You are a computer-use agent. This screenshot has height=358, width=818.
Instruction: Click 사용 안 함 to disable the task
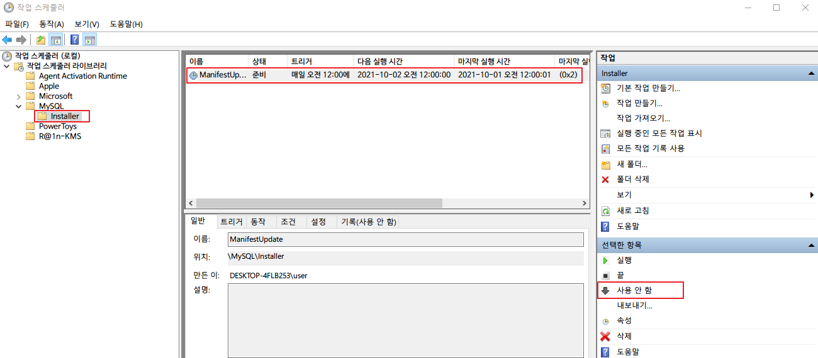[x=634, y=290]
